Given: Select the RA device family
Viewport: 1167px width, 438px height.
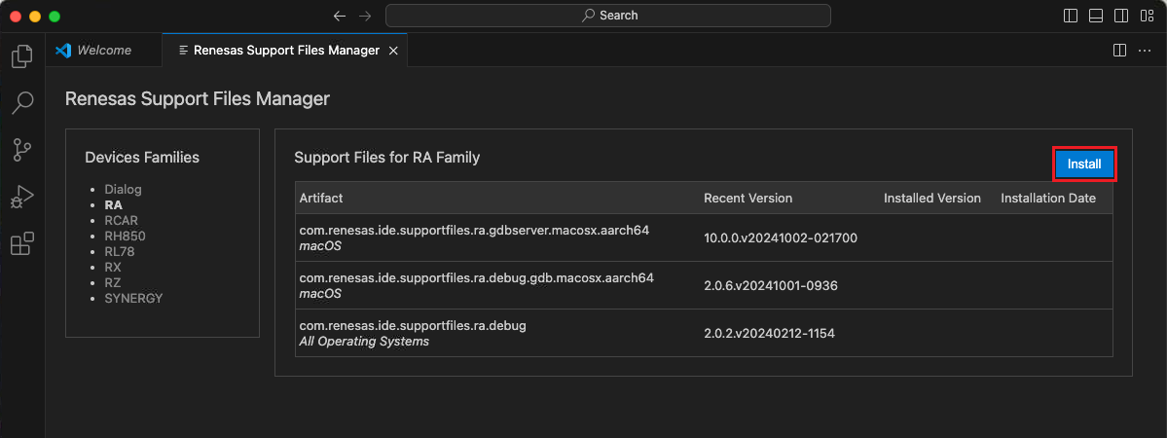Looking at the screenshot, I should pyautogui.click(x=114, y=204).
